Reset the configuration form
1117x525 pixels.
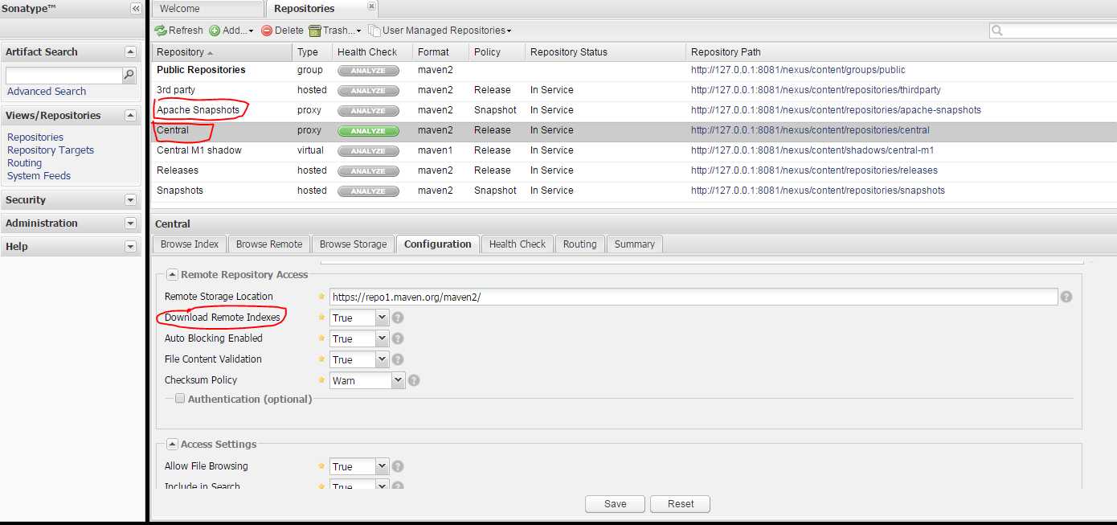pyautogui.click(x=681, y=504)
